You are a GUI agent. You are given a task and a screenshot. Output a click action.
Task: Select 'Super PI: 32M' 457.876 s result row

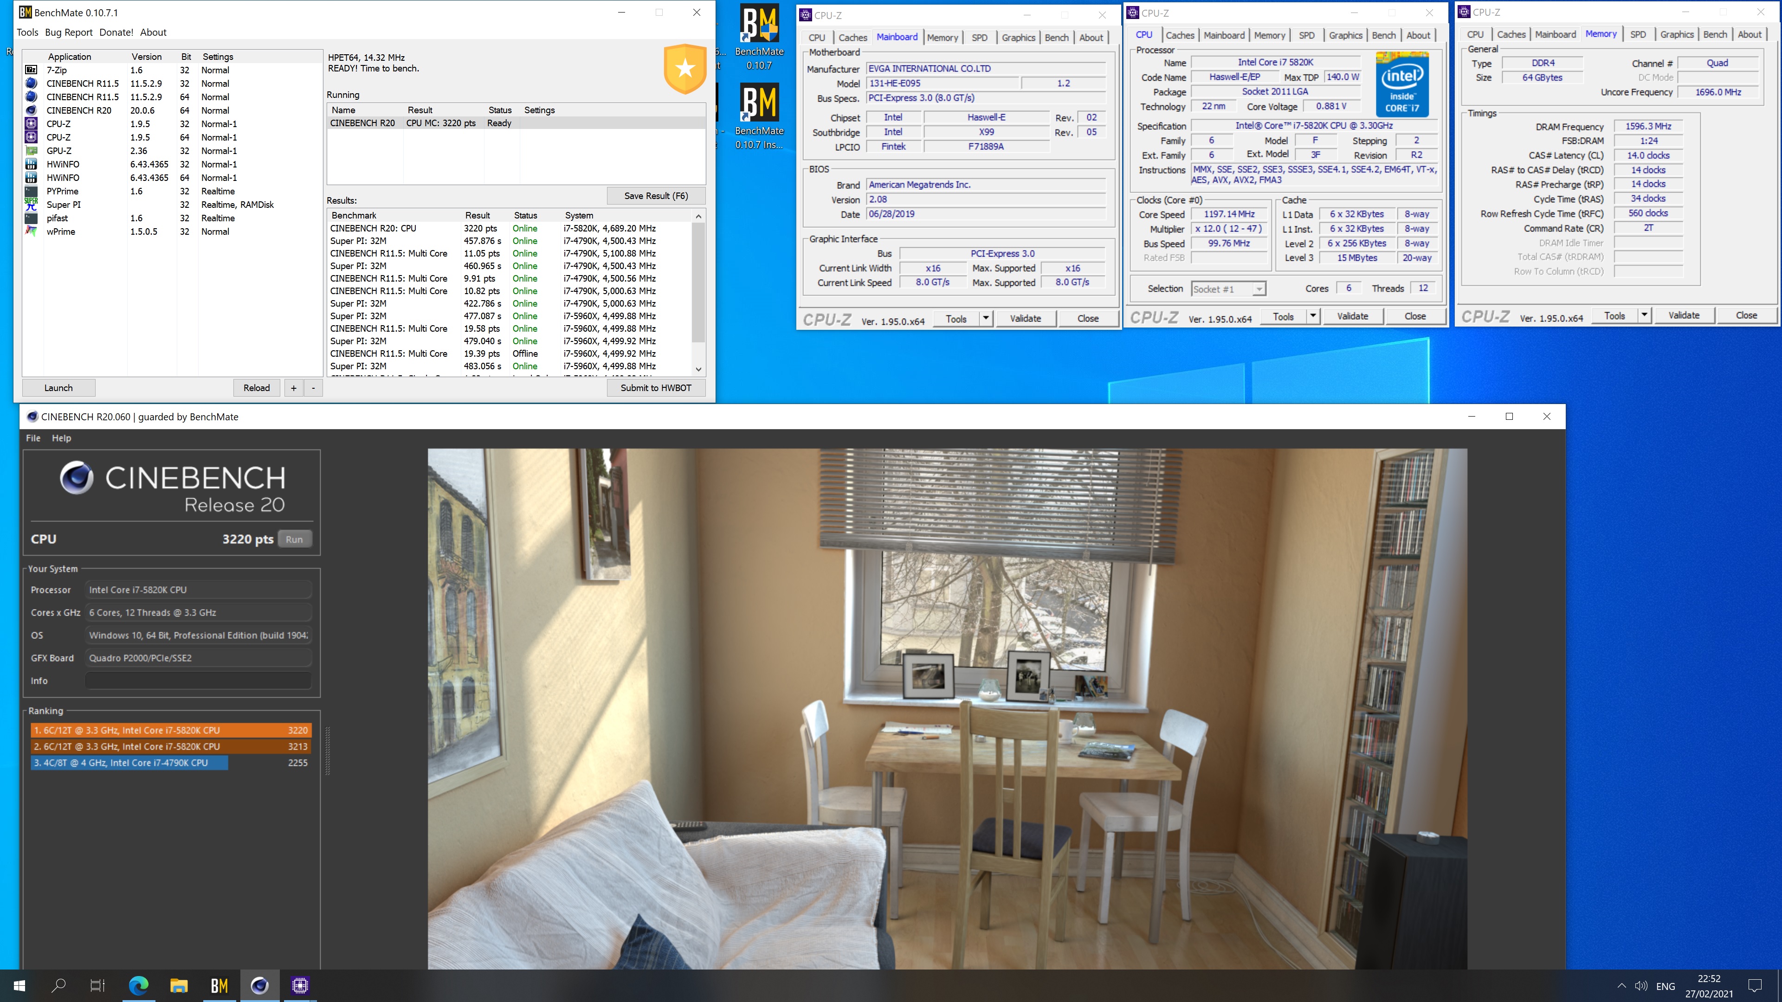coord(509,241)
